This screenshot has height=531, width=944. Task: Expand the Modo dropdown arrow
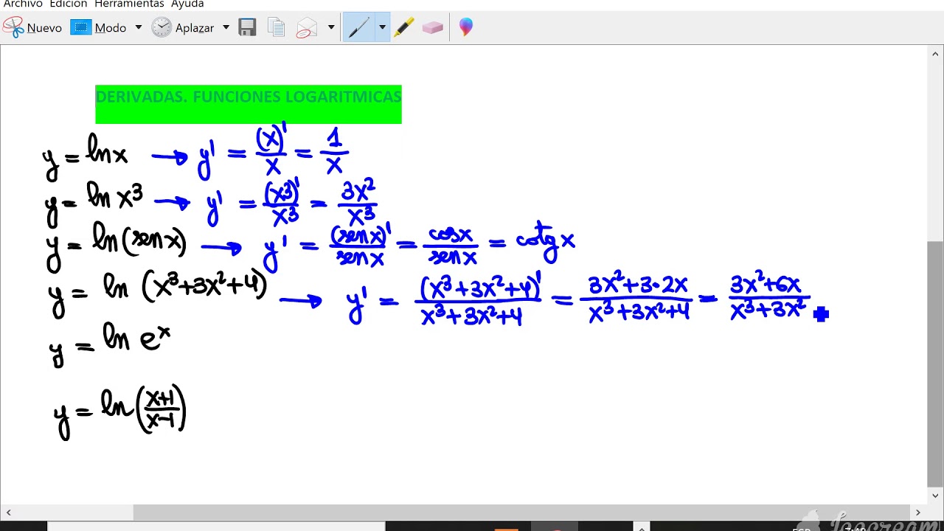click(138, 28)
